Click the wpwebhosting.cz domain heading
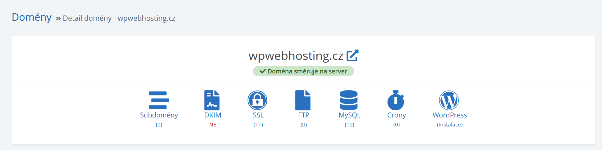 tap(296, 56)
